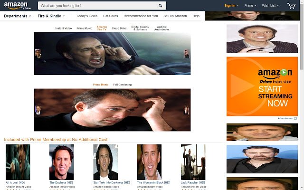Open Recommended for You
The image size is (304, 190).
(x=141, y=16)
